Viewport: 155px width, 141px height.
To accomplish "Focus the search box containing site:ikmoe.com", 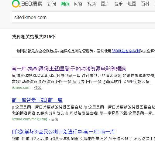I will (84, 17).
